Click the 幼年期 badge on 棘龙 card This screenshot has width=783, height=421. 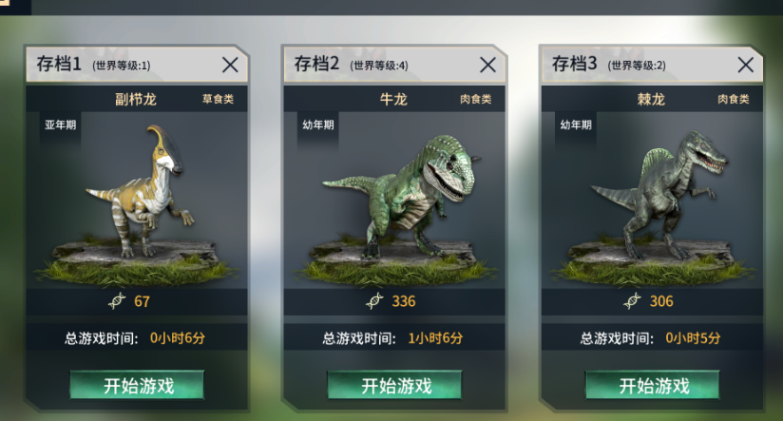[x=576, y=124]
